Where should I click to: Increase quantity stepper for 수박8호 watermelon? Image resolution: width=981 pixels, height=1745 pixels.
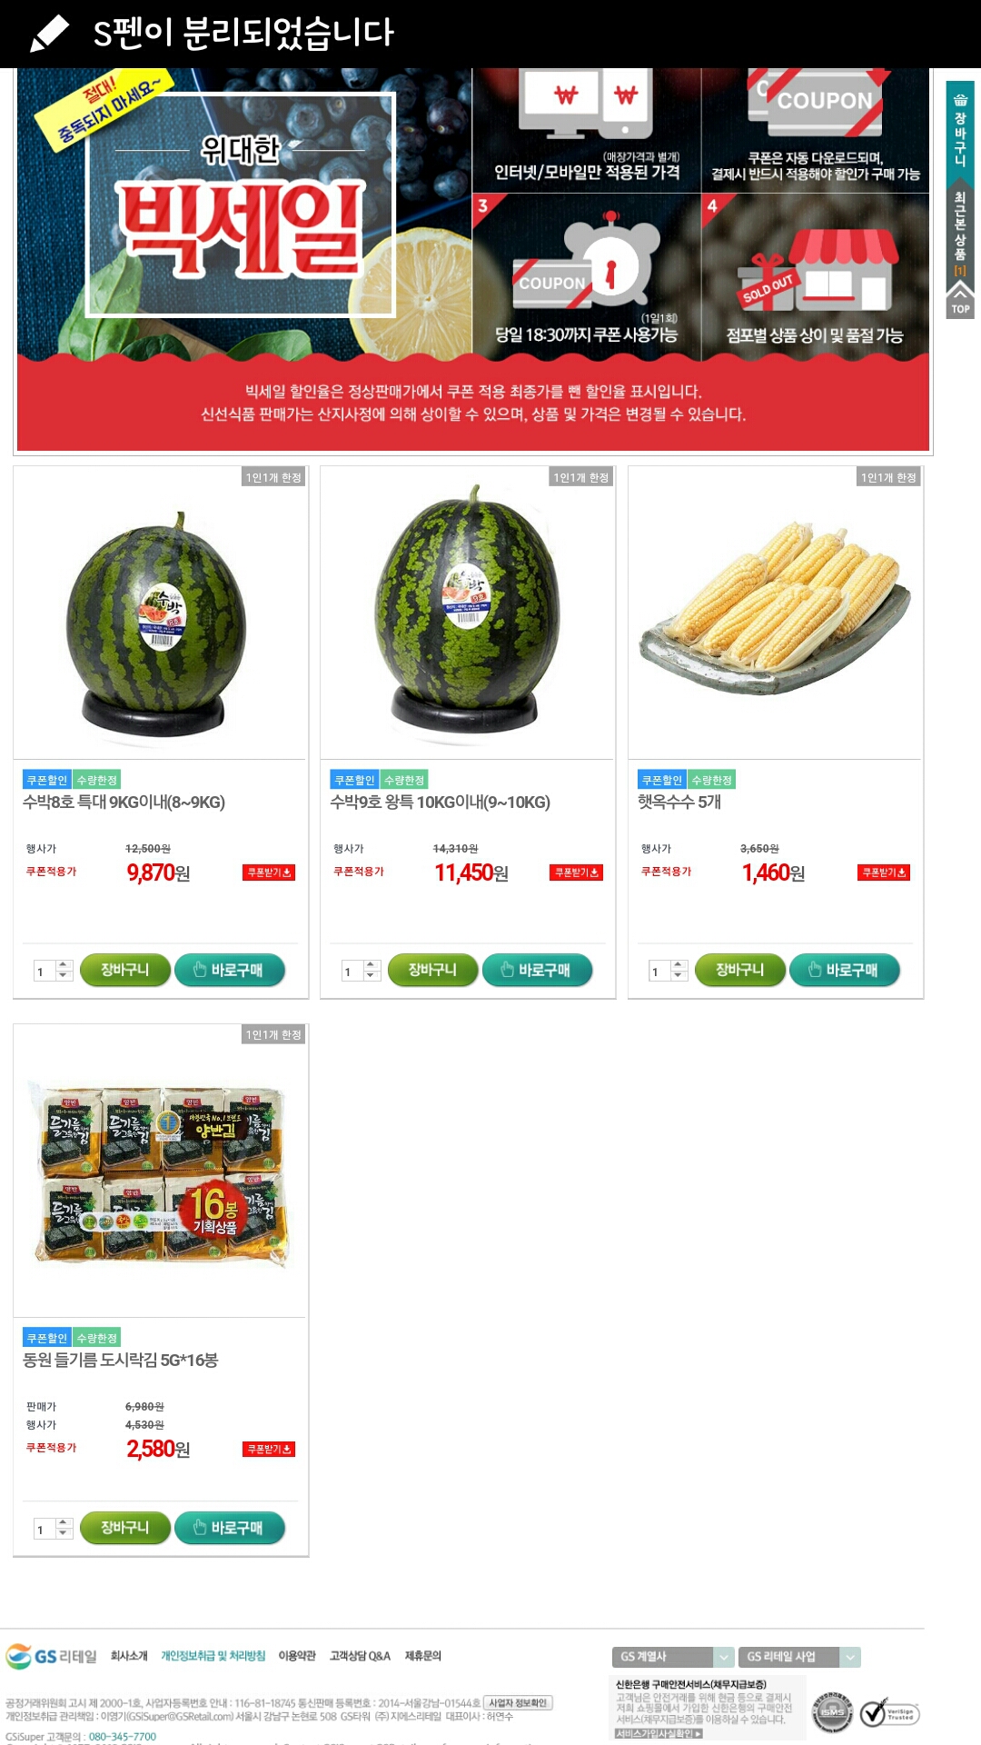(x=64, y=965)
